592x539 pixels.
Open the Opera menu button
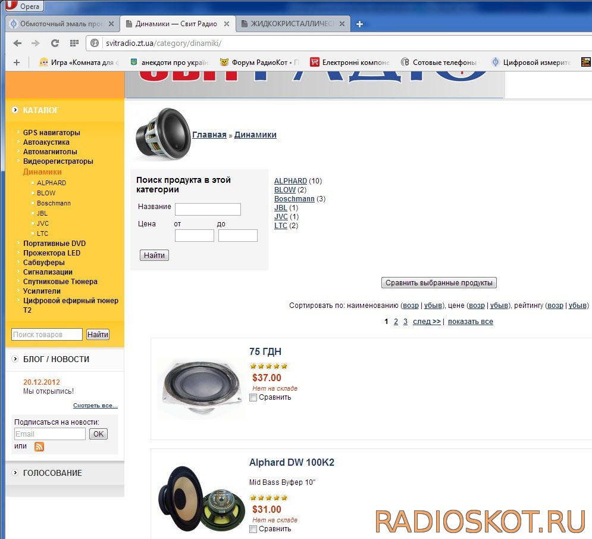(25, 6)
